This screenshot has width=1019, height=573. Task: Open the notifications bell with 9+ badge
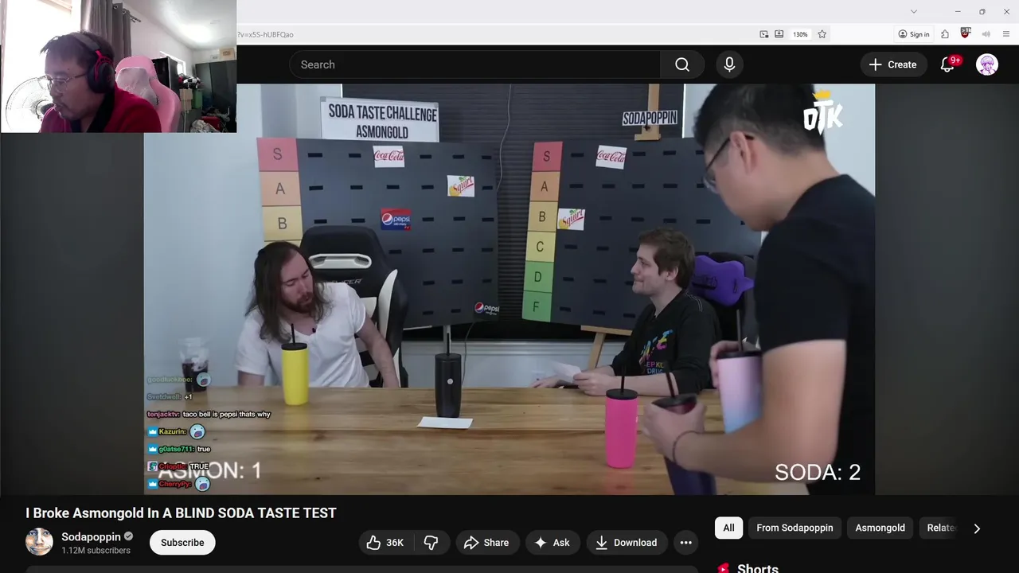[947, 64]
